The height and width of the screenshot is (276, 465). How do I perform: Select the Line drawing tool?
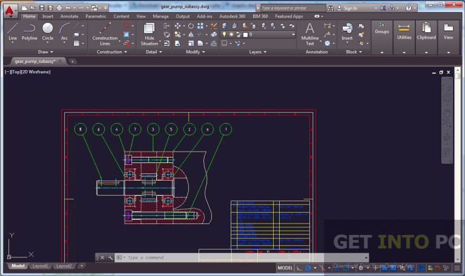coord(13,32)
